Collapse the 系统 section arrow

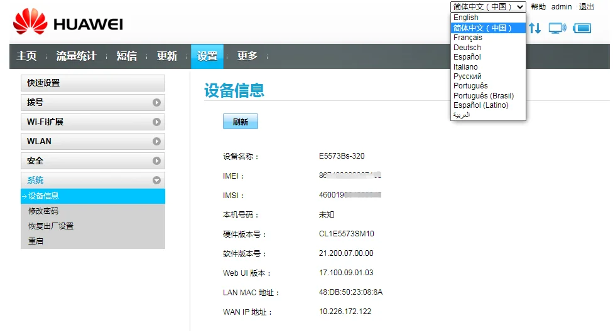pyautogui.click(x=156, y=181)
